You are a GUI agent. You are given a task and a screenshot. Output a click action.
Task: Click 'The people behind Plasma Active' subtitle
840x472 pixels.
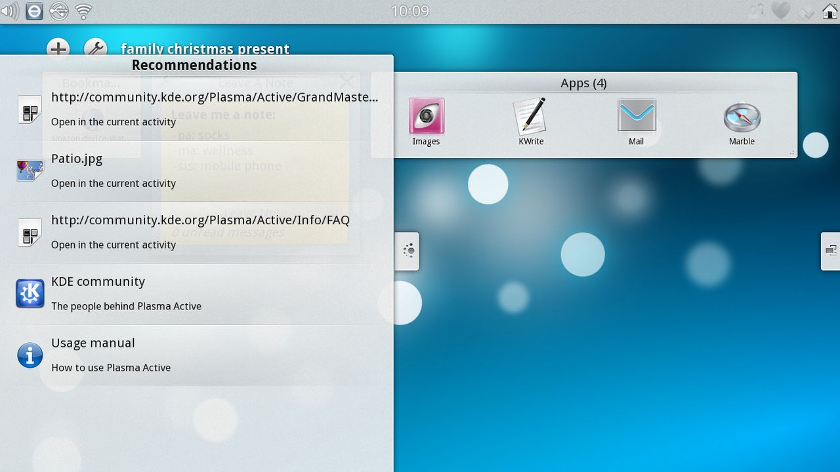click(x=126, y=306)
